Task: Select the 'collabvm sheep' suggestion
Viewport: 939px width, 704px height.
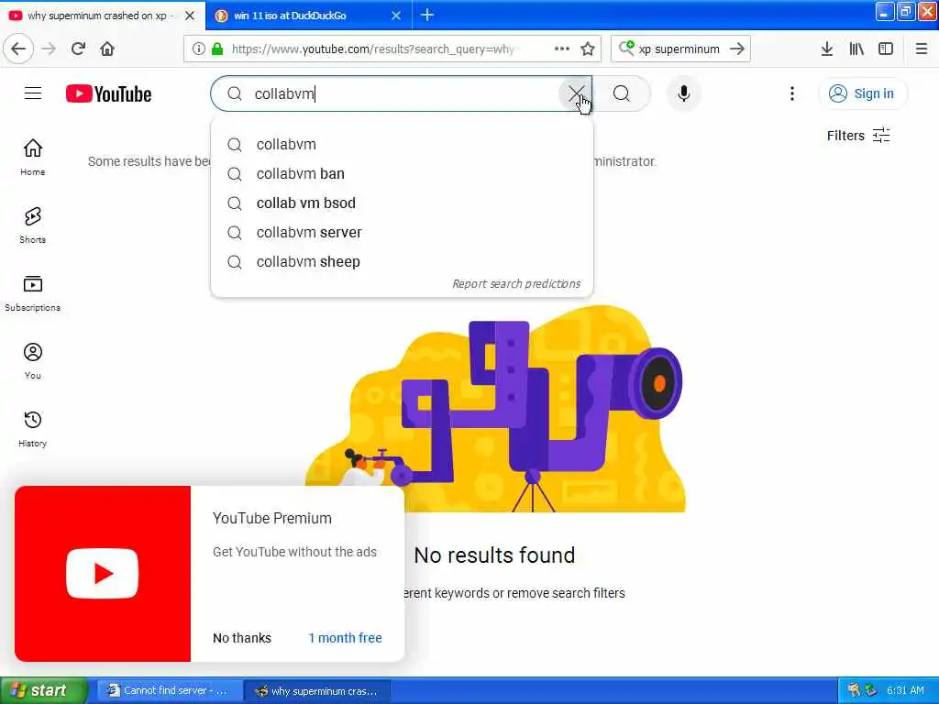Action: coord(402,261)
